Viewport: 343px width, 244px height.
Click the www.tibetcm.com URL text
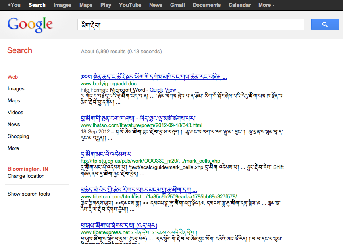[158, 196]
